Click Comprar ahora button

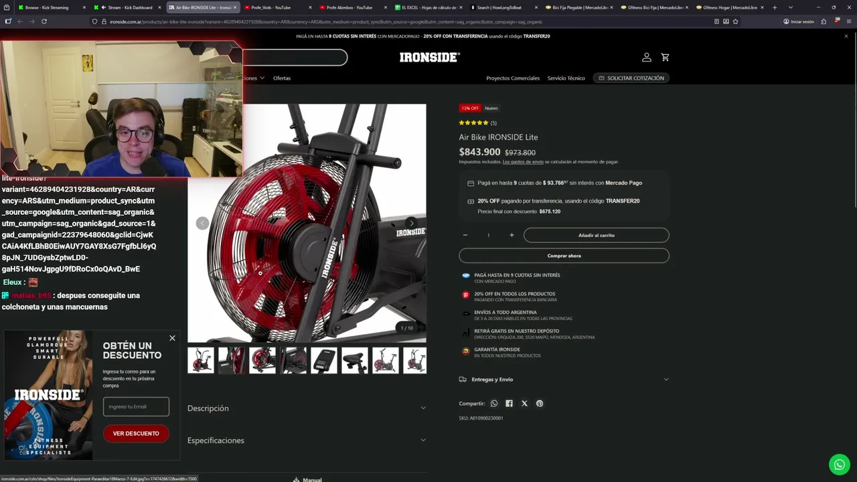(x=564, y=256)
